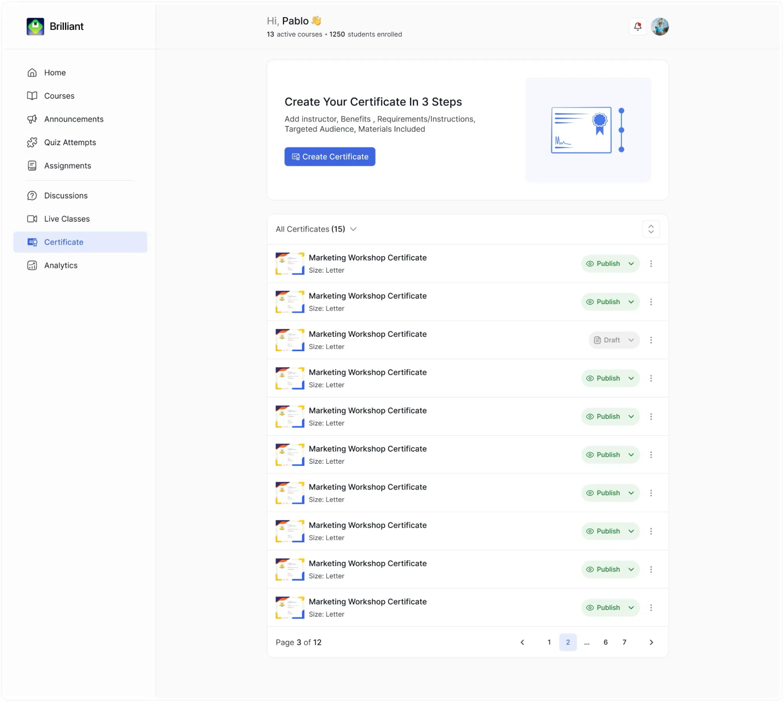Screen dimensions: 784x702
Task: Open Live Classes camera icon
Action: coord(32,219)
